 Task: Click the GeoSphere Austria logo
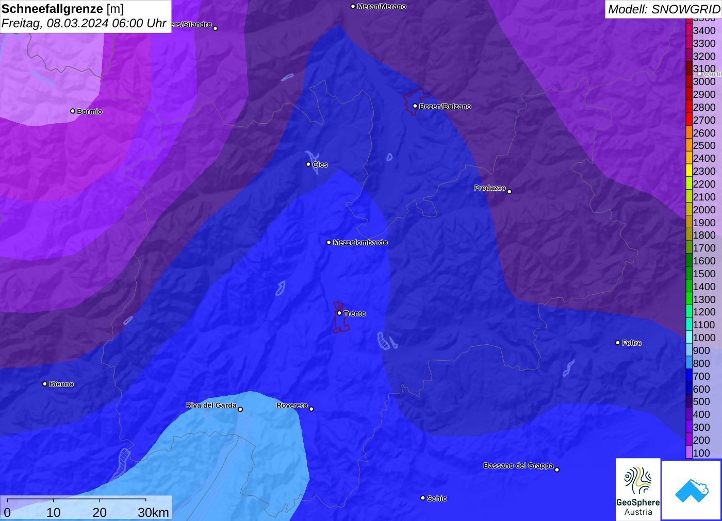tap(638, 489)
